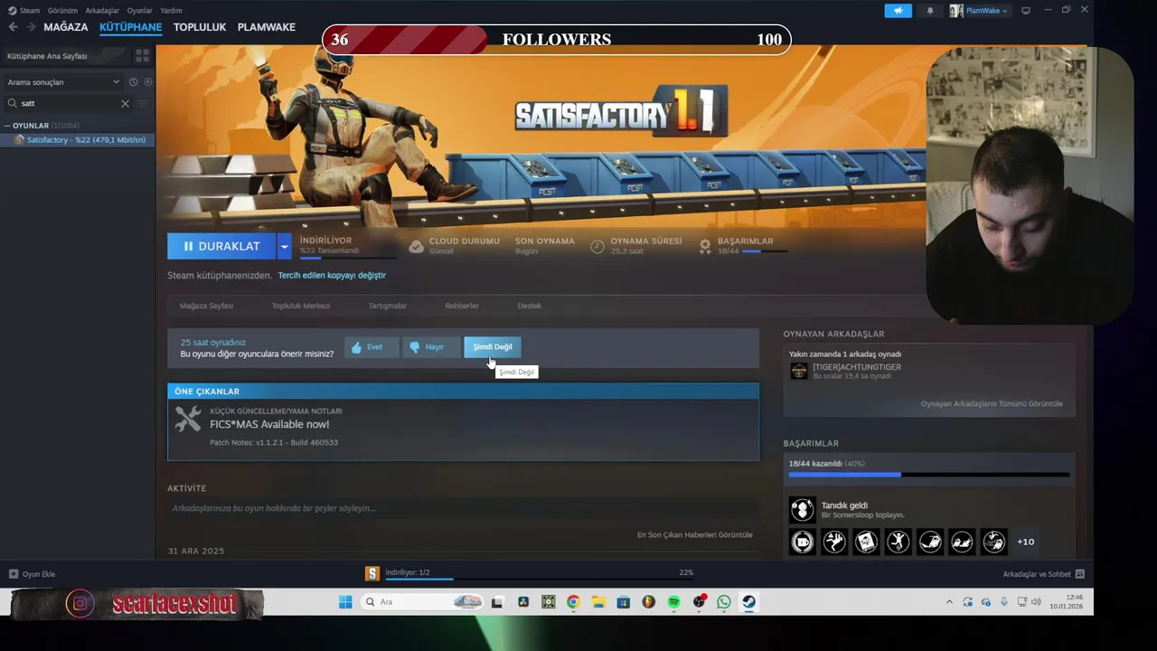
Task: Open the PLAMWAKE profile tab
Action: click(267, 27)
